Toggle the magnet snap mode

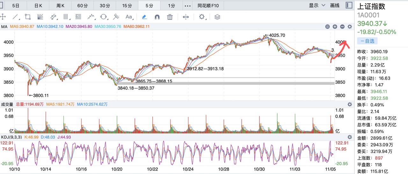click(x=157, y=17)
